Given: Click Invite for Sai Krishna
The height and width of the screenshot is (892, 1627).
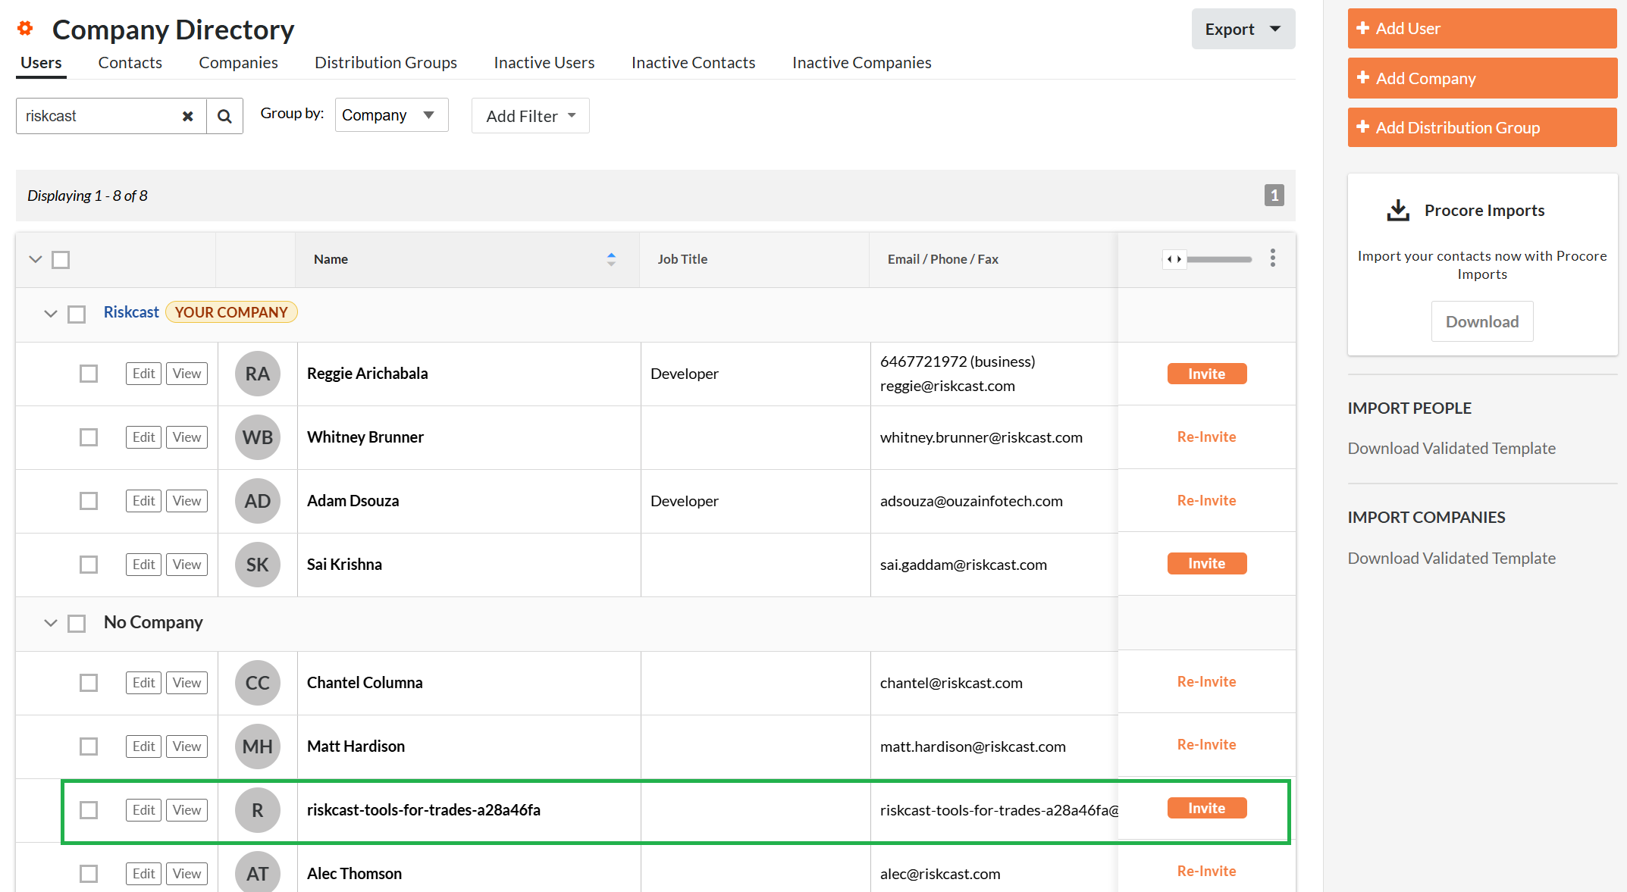Looking at the screenshot, I should 1205,564.
